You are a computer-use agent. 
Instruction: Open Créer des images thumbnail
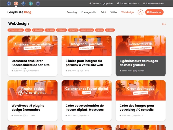(141, 90)
